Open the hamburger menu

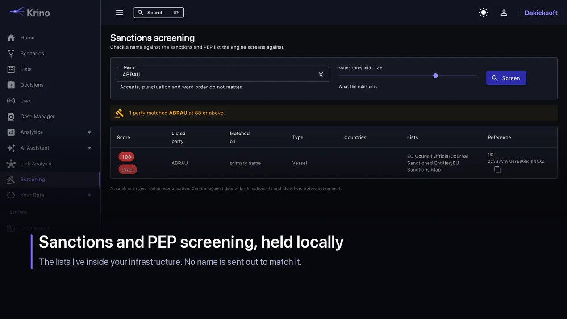click(x=120, y=13)
